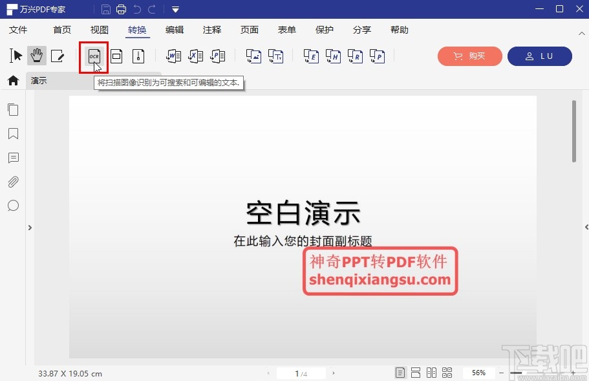
Task: Increase zoom using the zoom slider plus
Action: click(573, 373)
